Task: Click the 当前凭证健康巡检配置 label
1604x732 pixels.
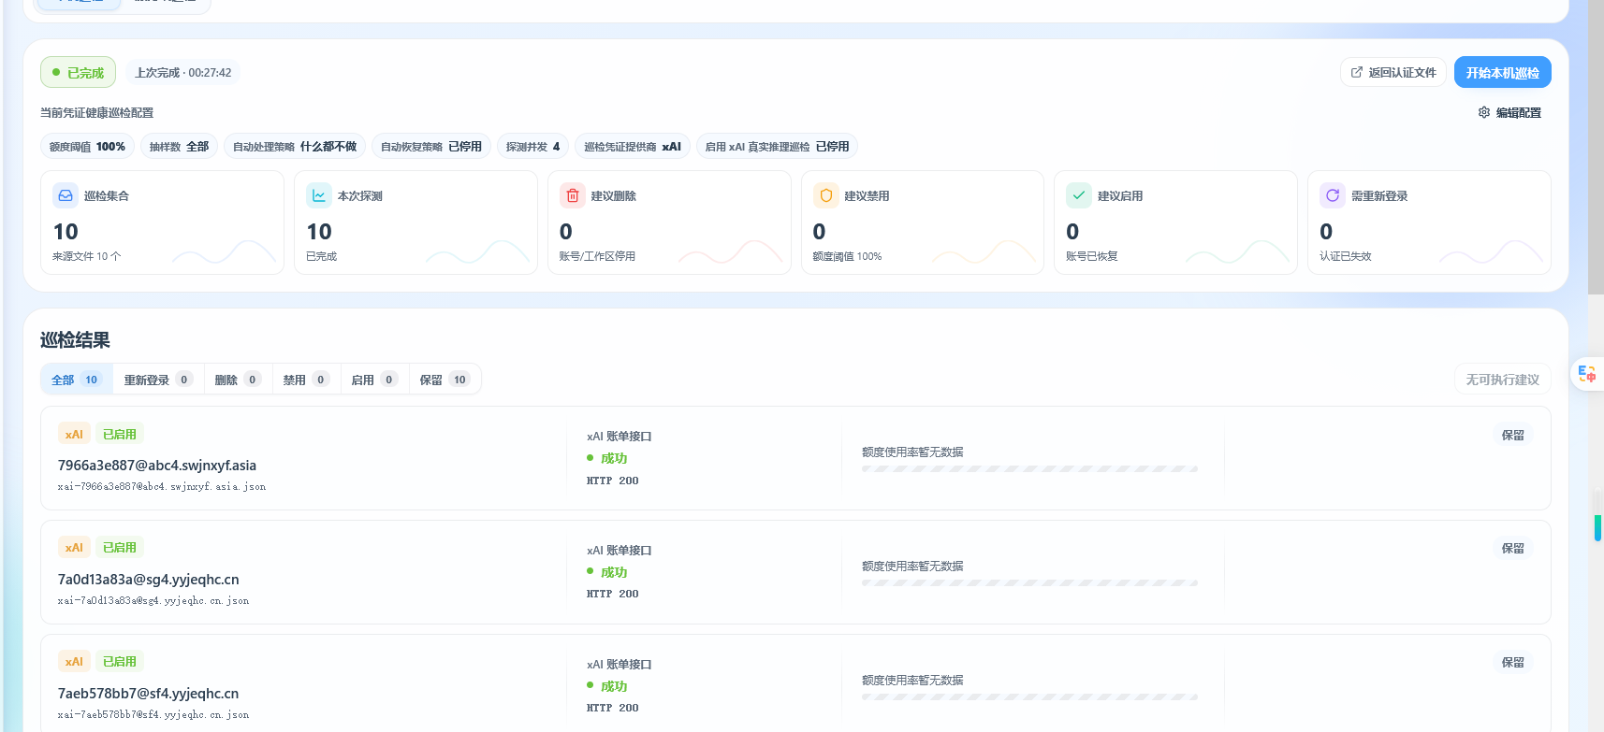Action: [x=97, y=113]
